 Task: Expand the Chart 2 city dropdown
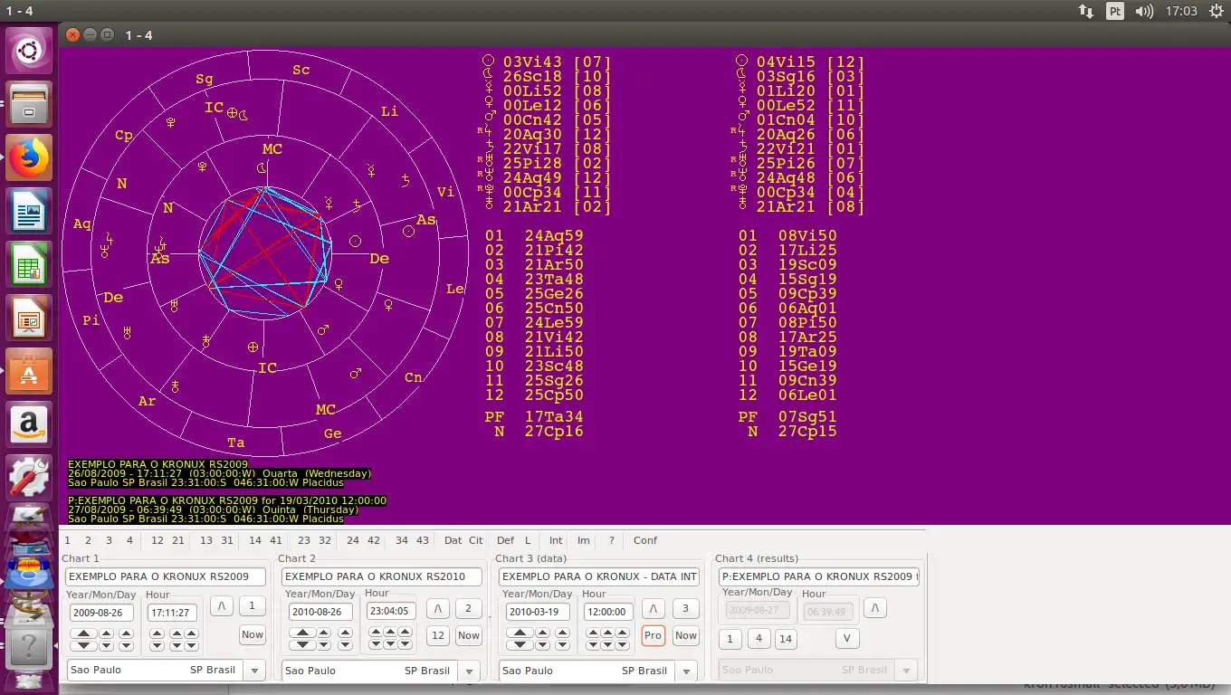[469, 671]
